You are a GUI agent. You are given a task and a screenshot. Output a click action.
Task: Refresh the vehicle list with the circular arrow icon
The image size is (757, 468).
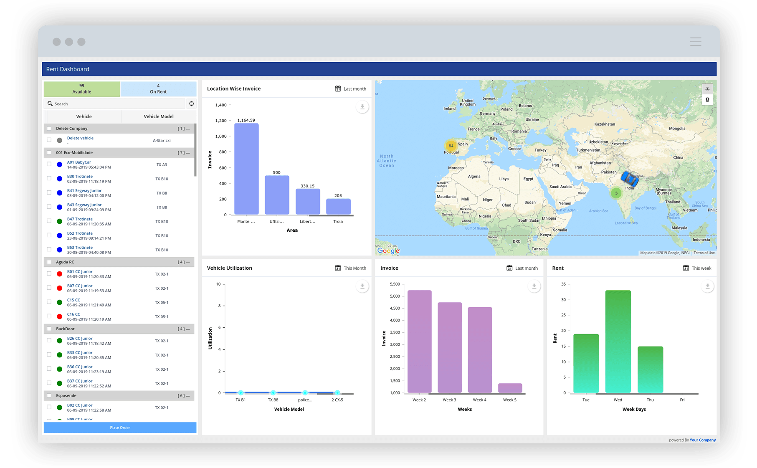[x=191, y=103]
